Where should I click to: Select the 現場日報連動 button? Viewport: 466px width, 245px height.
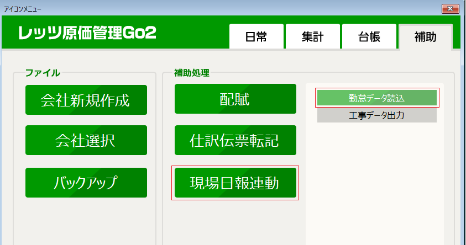[235, 183]
